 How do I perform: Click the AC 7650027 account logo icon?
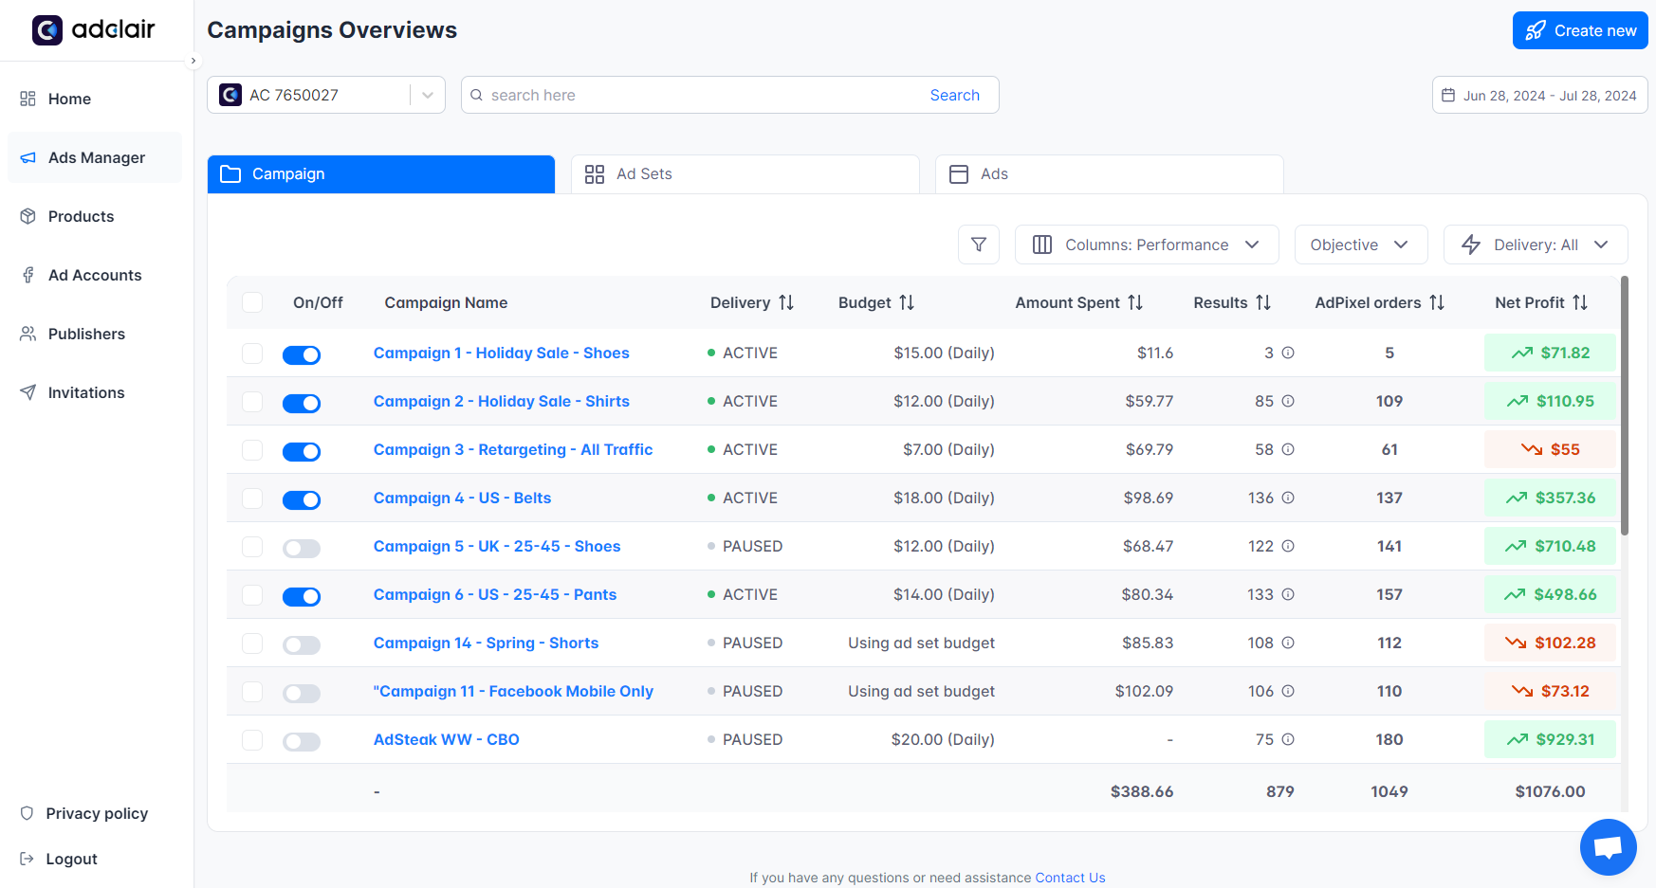point(230,95)
